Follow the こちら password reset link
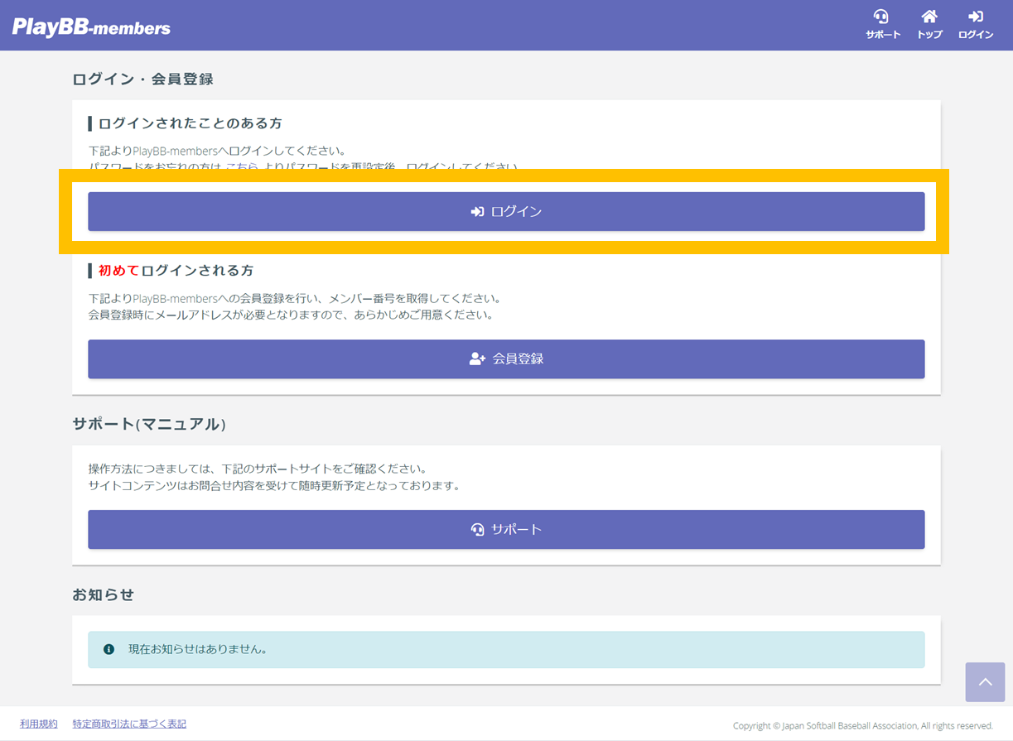 (x=241, y=167)
